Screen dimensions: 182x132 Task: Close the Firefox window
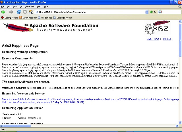[180, 2]
